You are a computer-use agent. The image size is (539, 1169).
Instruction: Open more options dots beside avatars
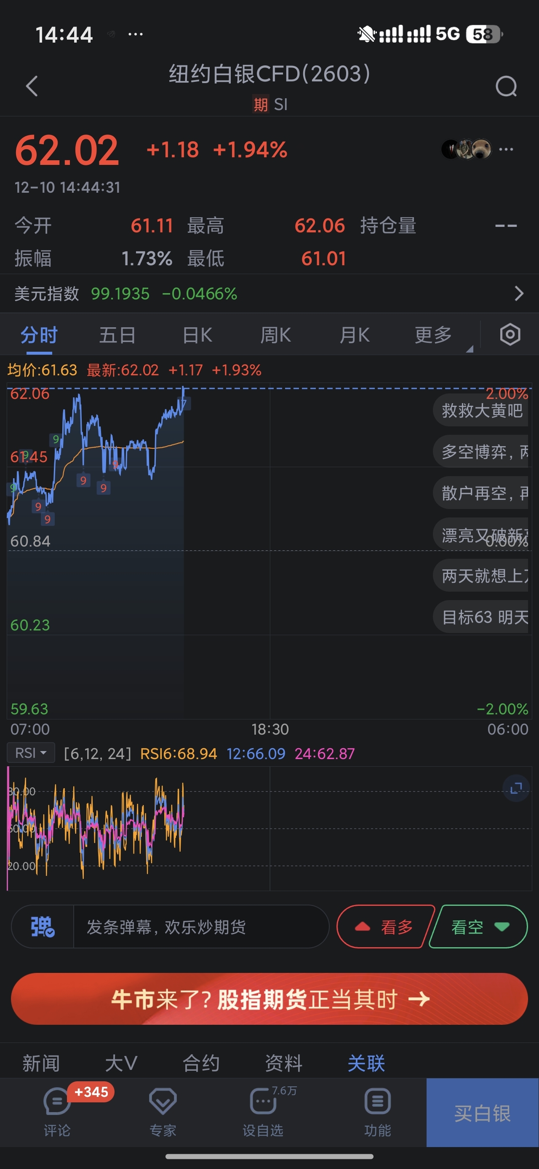pyautogui.click(x=506, y=149)
